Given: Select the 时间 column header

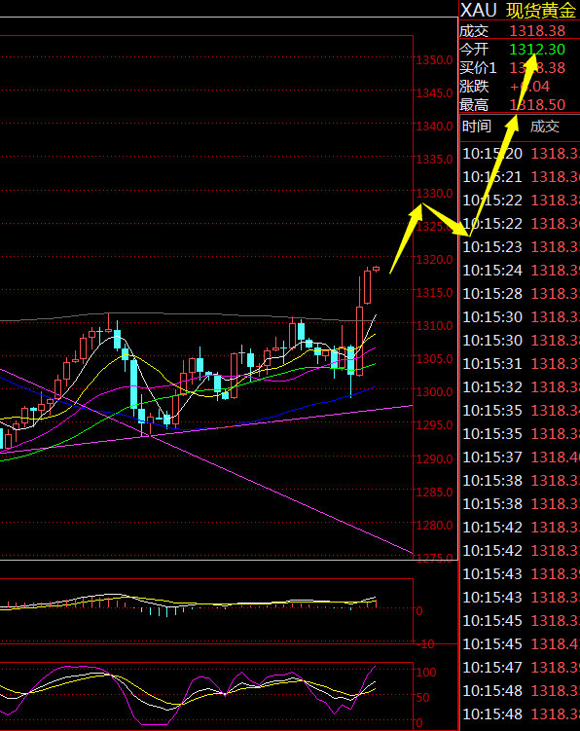Looking at the screenshot, I should point(477,127).
